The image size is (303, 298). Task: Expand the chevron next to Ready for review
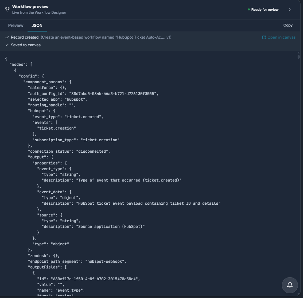(290, 10)
